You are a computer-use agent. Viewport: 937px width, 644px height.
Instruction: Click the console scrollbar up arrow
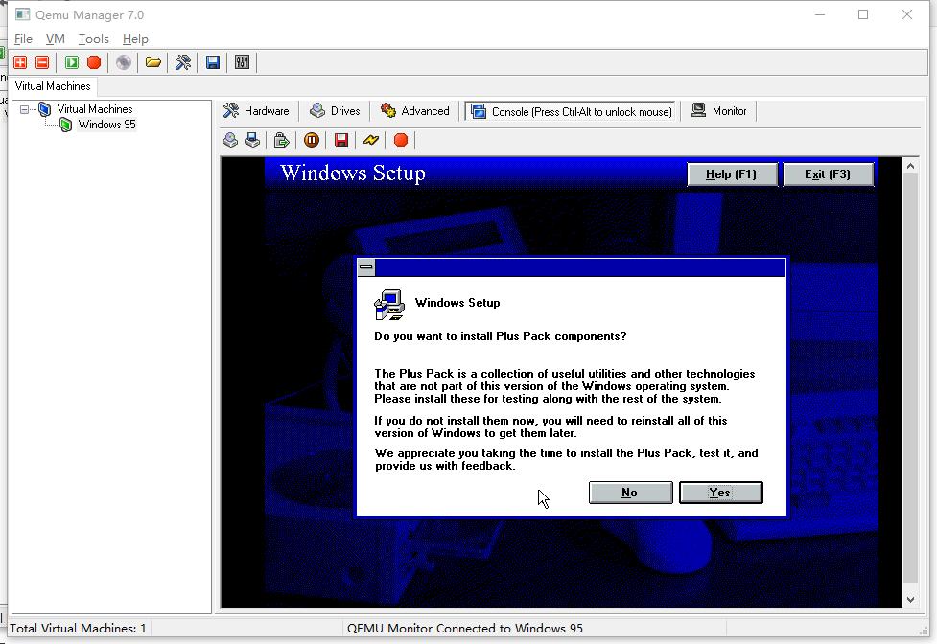click(911, 166)
